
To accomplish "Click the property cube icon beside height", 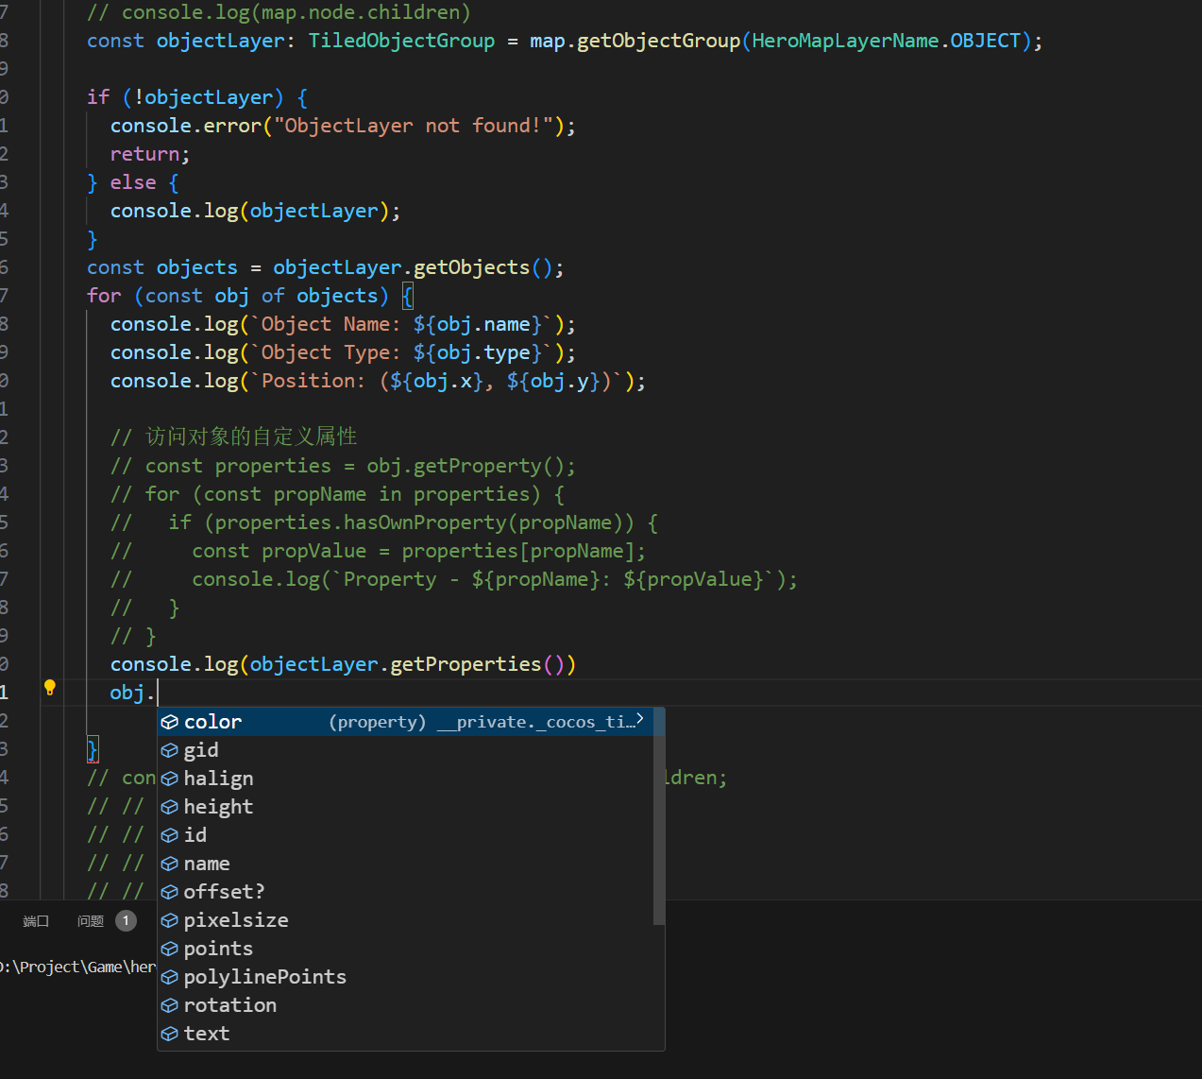I will click(170, 807).
